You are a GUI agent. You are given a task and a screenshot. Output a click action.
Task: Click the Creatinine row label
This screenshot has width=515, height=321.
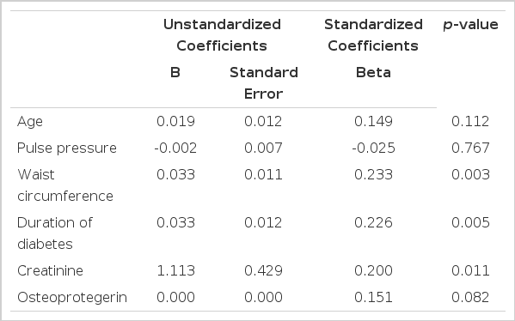pyautogui.click(x=50, y=271)
